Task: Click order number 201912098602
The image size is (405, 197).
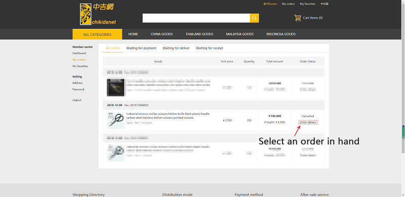Action: coord(136,105)
